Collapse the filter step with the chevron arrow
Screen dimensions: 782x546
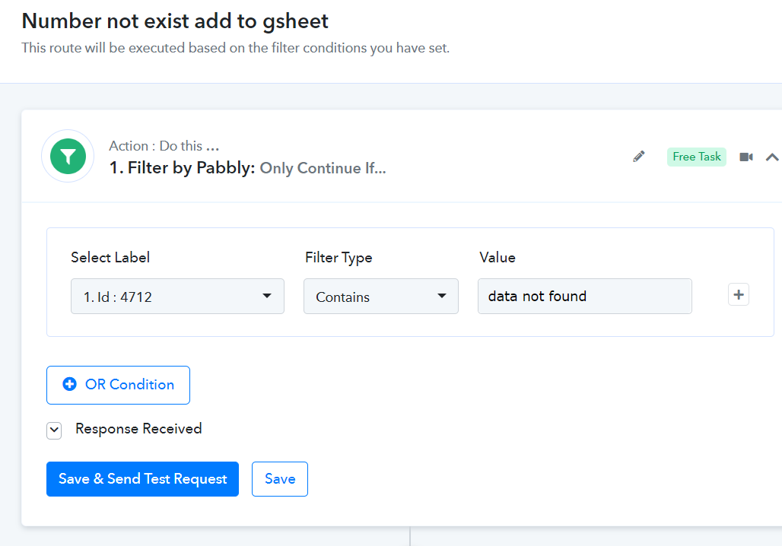(x=772, y=157)
